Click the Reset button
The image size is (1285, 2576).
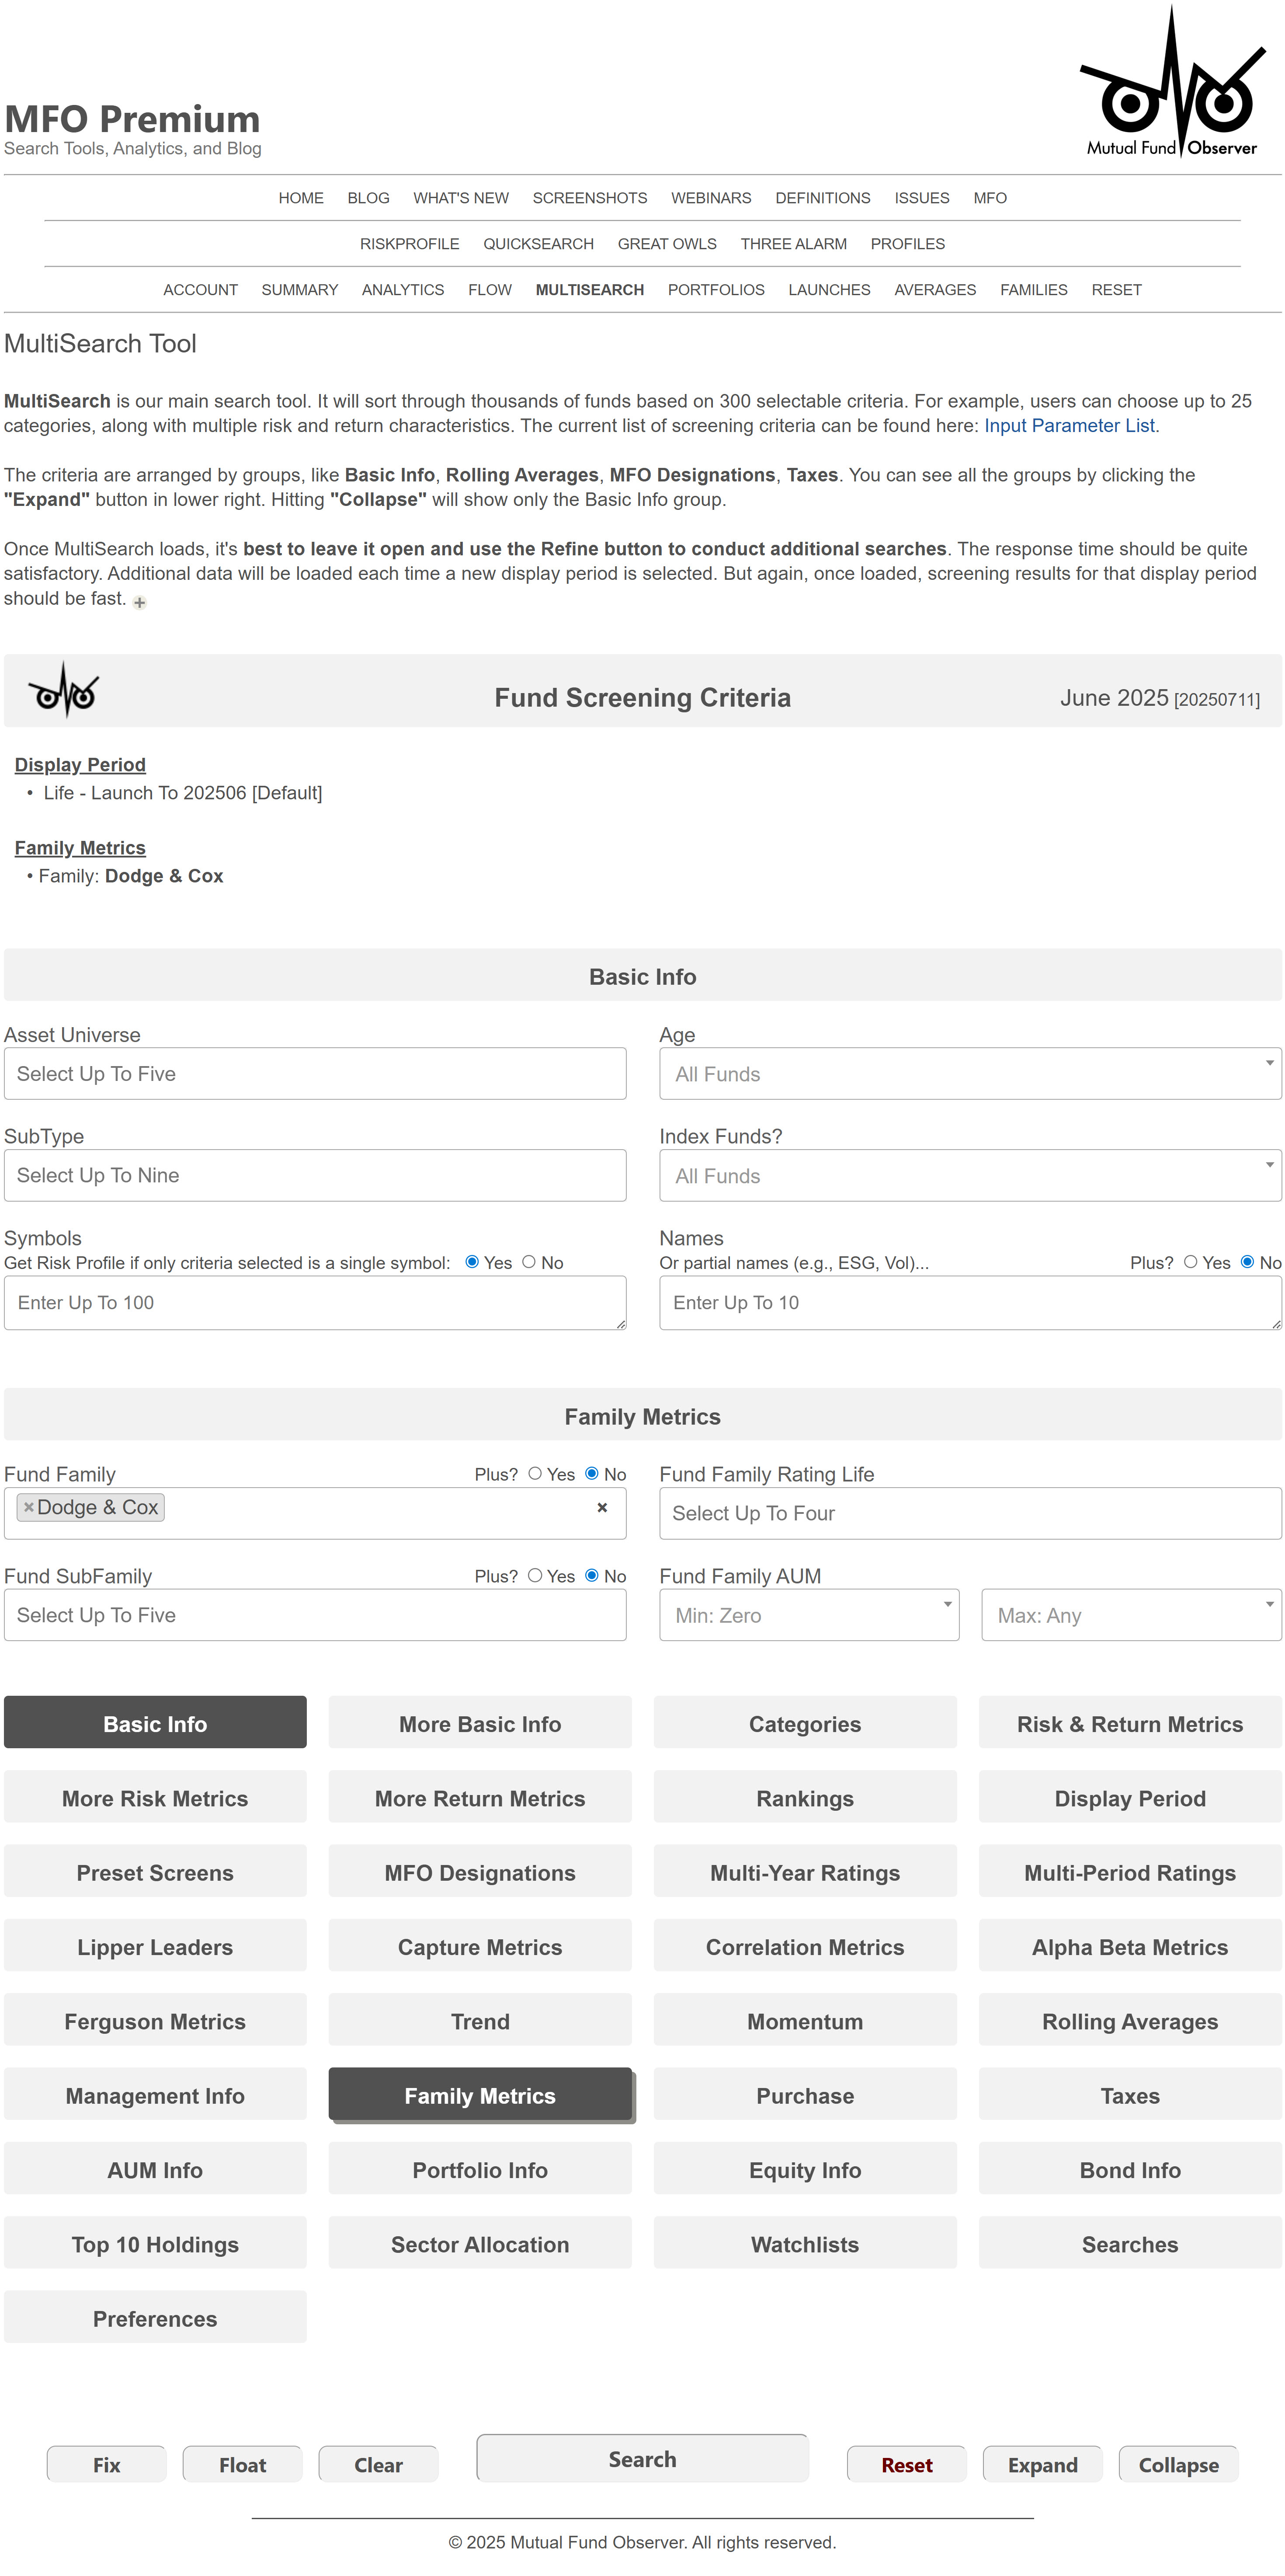tap(905, 2464)
